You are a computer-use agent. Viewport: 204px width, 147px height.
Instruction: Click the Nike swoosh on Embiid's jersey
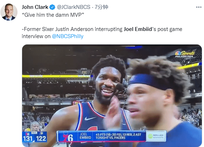pos(90,118)
